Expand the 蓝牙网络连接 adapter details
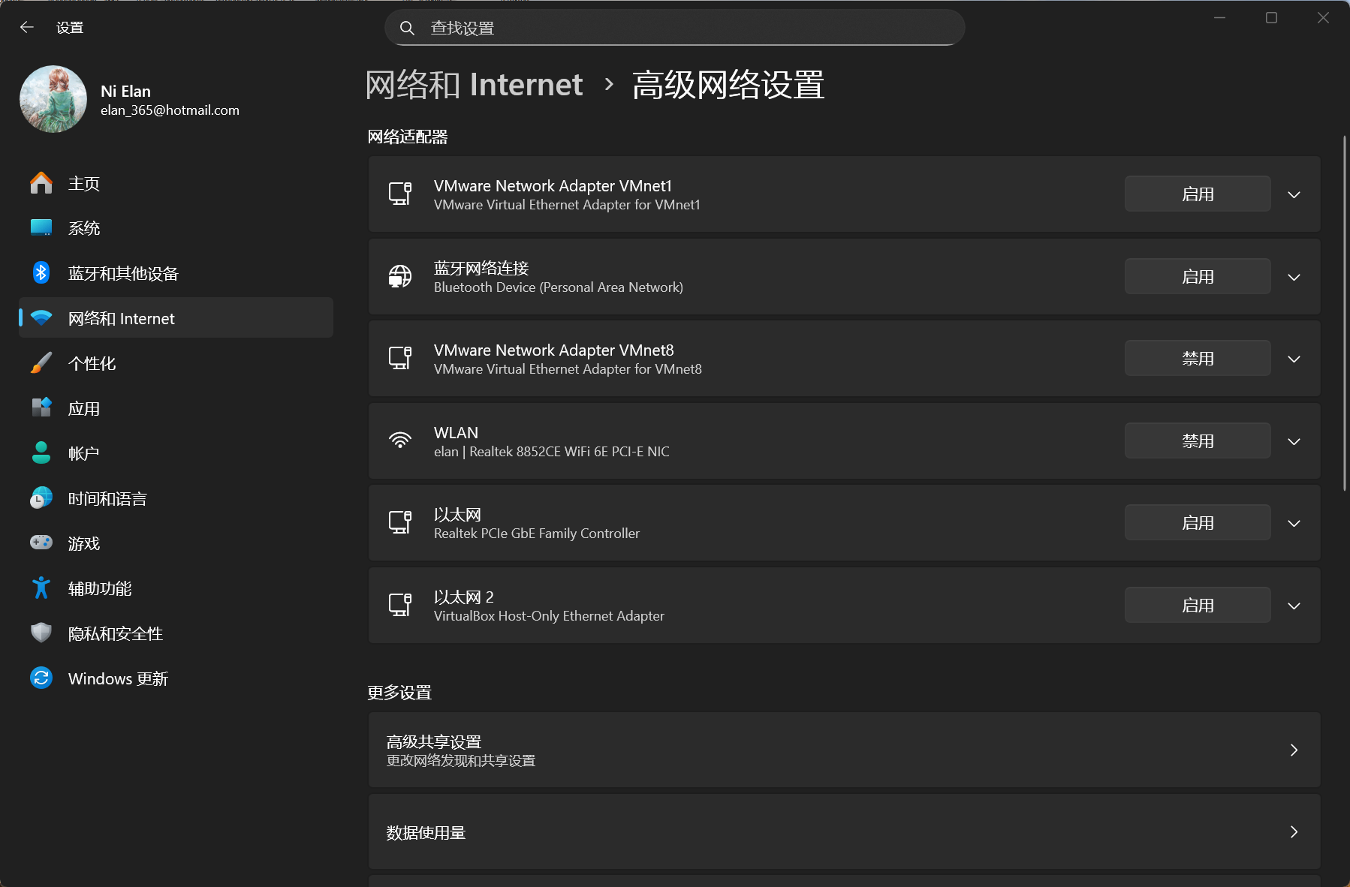 pyautogui.click(x=1294, y=277)
